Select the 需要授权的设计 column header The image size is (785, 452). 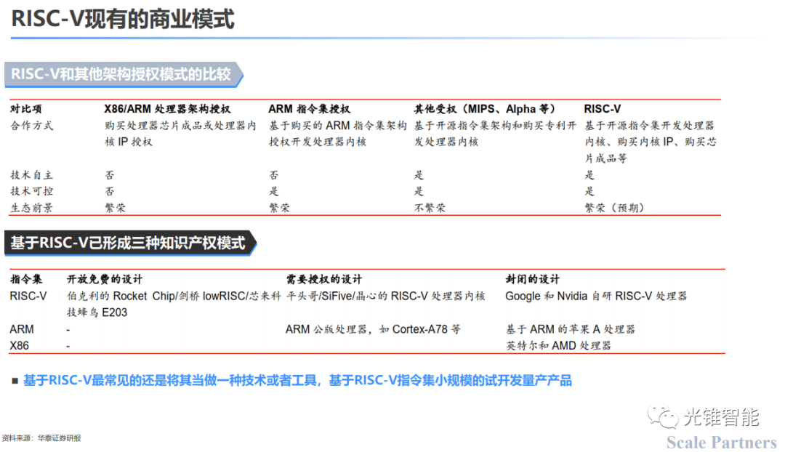click(323, 279)
